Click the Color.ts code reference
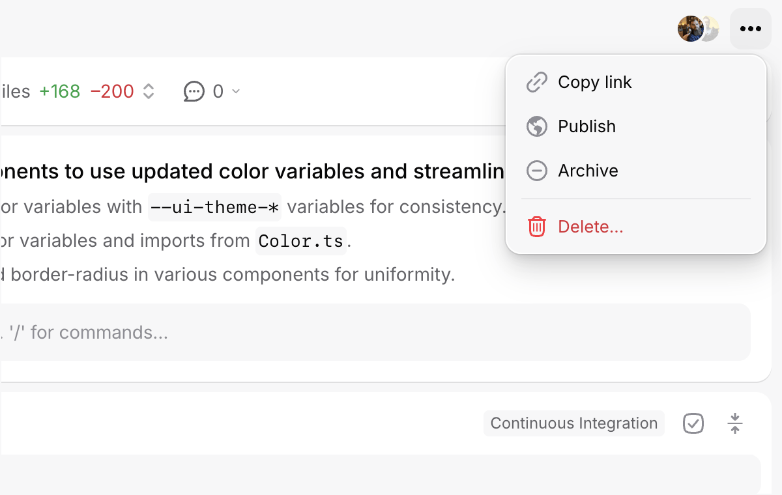Viewport: 782px width, 495px height. tap(300, 241)
